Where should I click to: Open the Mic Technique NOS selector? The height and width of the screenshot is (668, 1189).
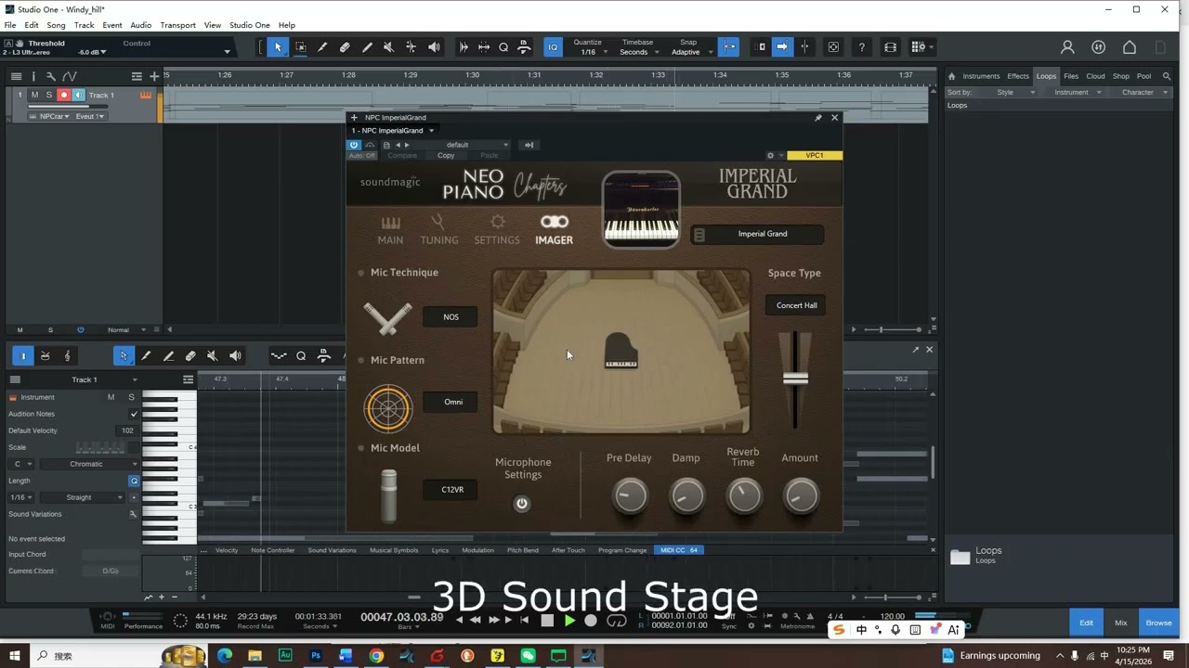tap(451, 317)
